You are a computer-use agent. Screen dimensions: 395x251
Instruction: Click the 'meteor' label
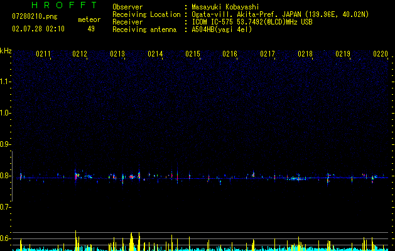[x=89, y=19]
